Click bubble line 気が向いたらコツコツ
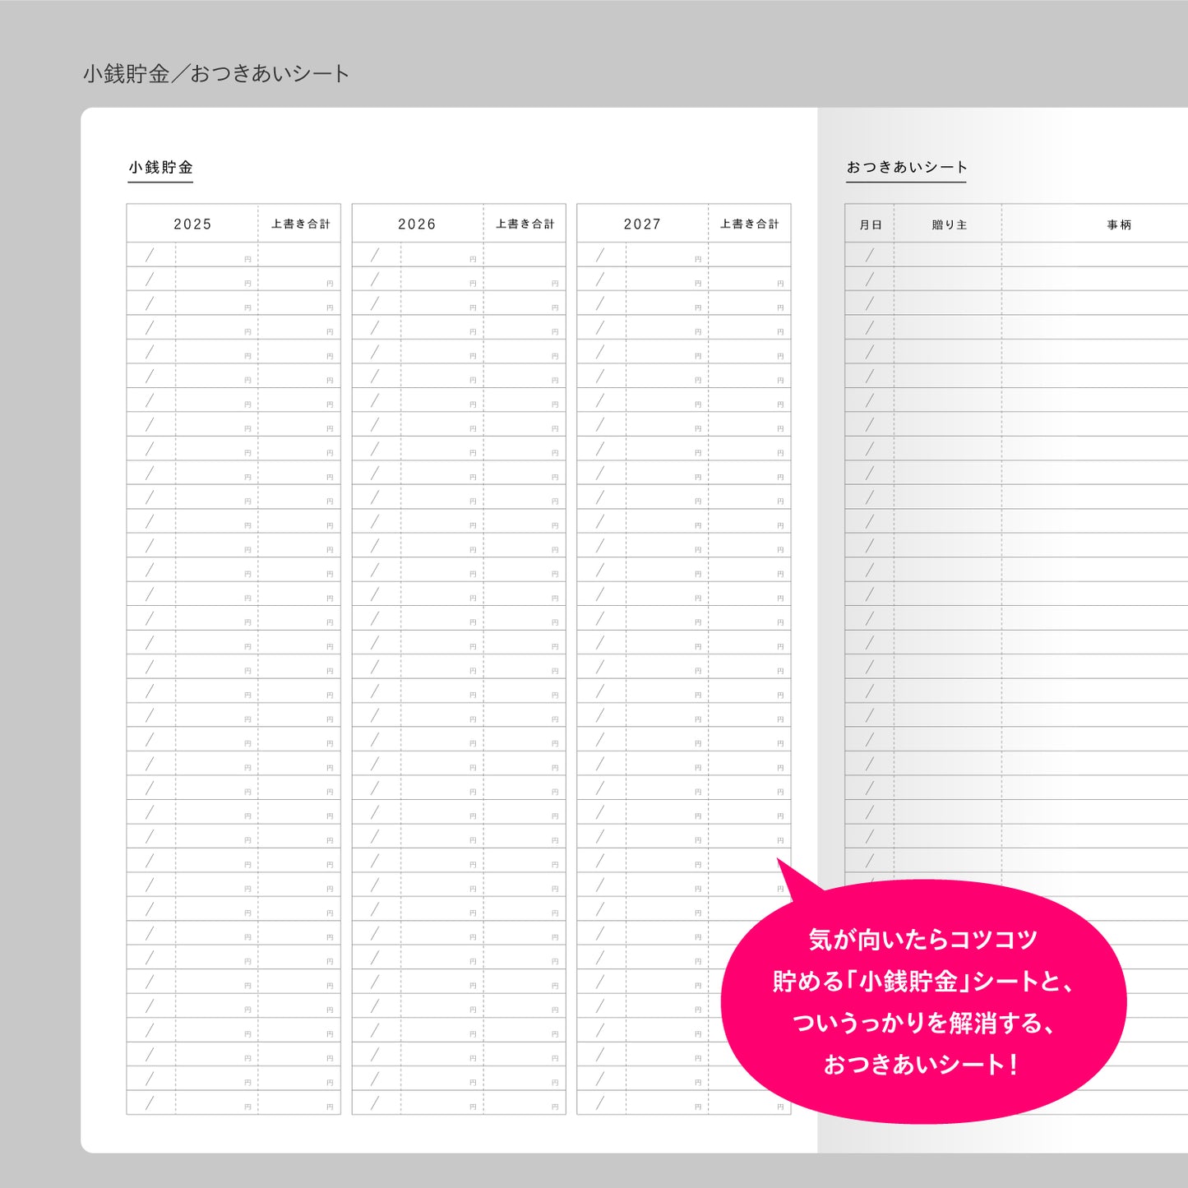1188x1188 pixels. click(923, 939)
